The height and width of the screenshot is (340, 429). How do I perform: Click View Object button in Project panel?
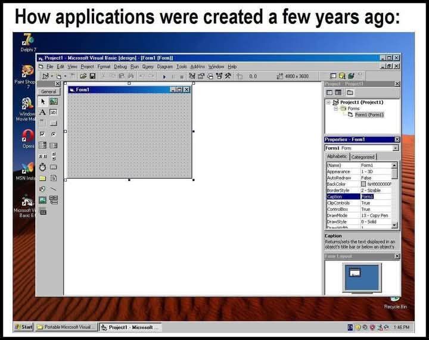coord(338,92)
